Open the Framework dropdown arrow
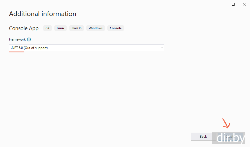Viewport: 250px width, 147px height. tap(162, 48)
